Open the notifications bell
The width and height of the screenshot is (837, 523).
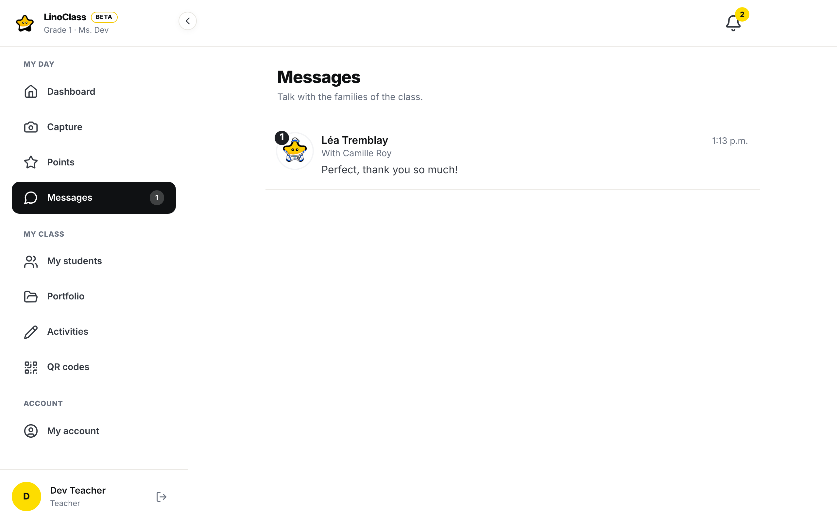733,23
